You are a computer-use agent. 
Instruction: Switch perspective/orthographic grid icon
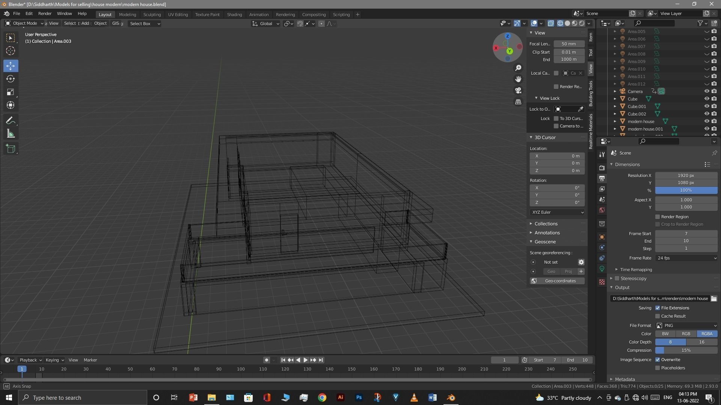click(x=518, y=102)
